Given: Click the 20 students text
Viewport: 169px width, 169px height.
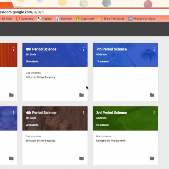Looking at the screenshot, I should (x=32, y=62).
